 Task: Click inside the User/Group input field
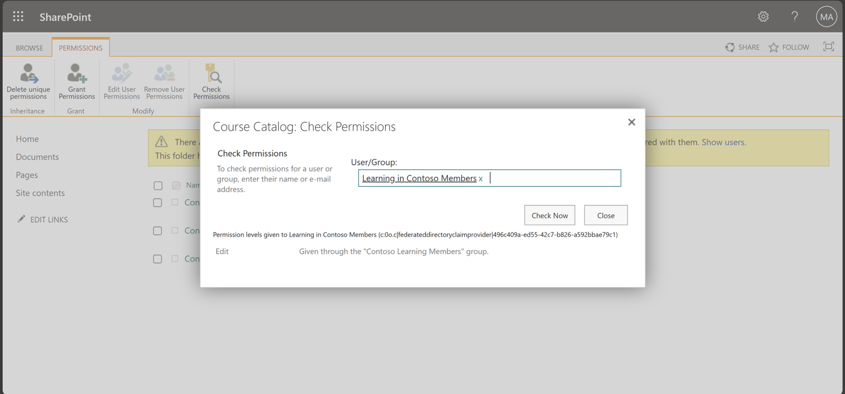(490, 178)
